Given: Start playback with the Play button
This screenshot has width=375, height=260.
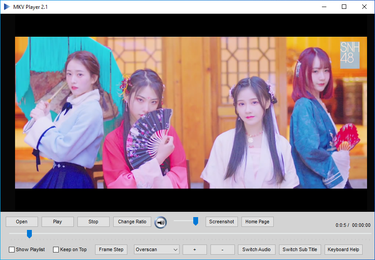Looking at the screenshot, I should [57, 222].
